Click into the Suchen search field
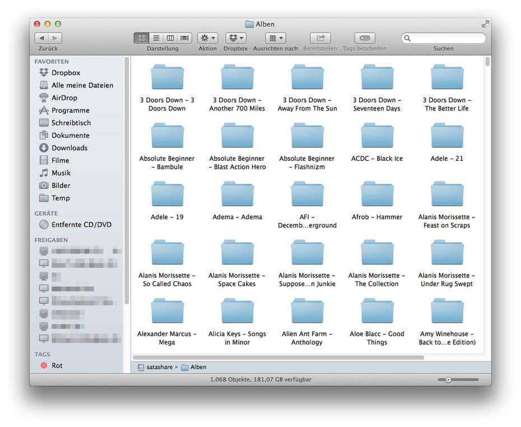521x427 pixels. pos(444,38)
